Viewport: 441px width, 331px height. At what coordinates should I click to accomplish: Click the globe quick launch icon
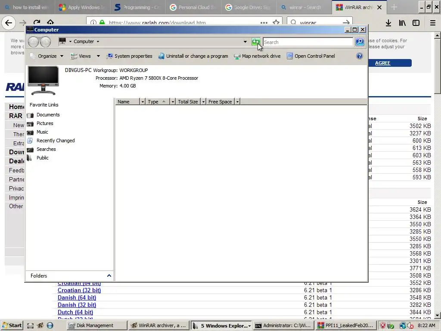(50, 325)
